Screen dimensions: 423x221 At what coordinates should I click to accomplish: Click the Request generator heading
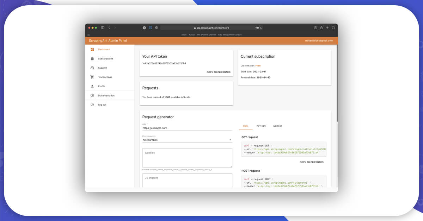click(158, 117)
